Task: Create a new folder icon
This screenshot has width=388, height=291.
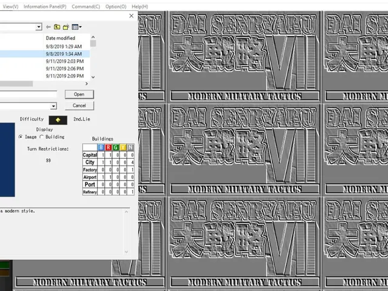Action: [66, 27]
